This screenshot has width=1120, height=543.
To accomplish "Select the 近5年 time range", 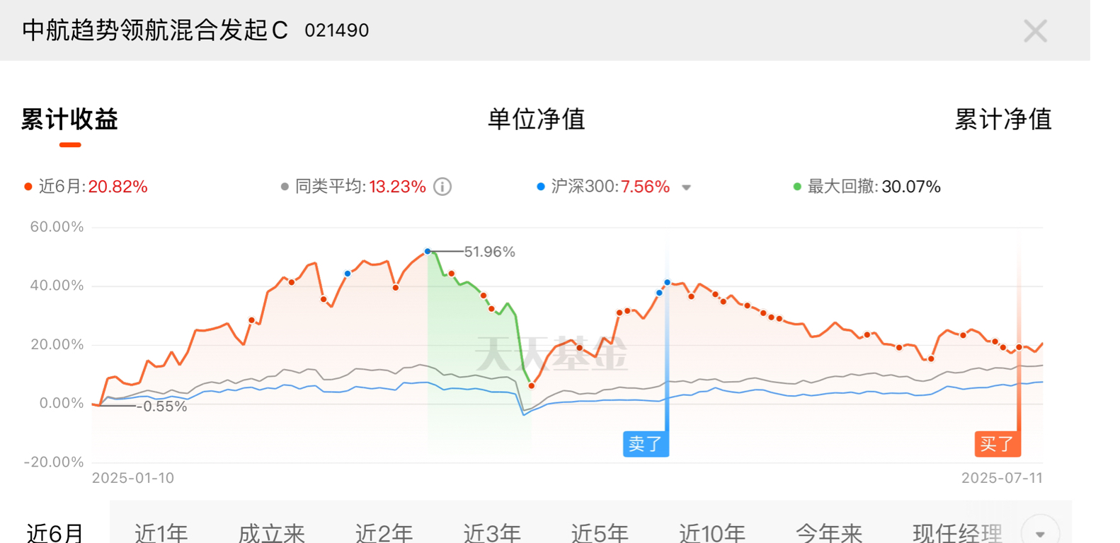I will pyautogui.click(x=600, y=532).
